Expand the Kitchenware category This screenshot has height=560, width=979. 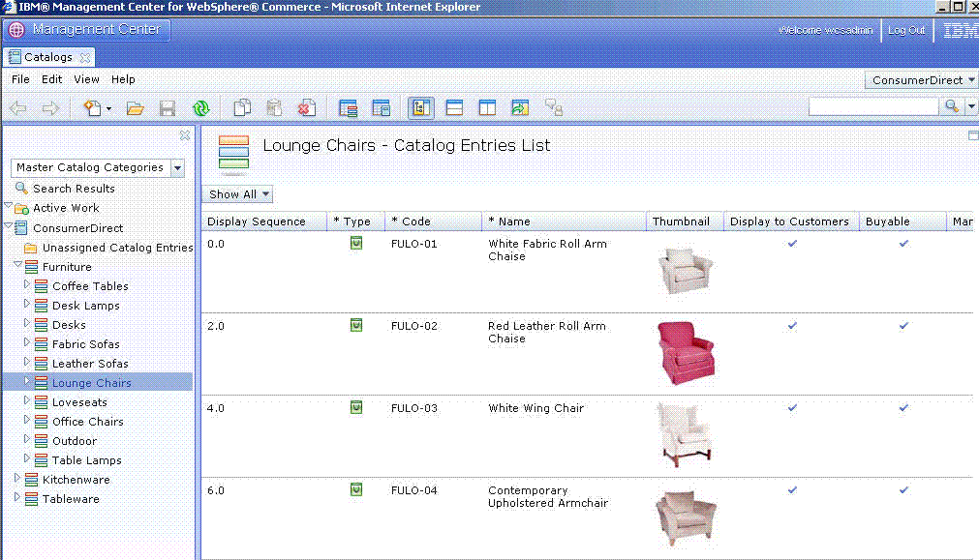tap(16, 478)
